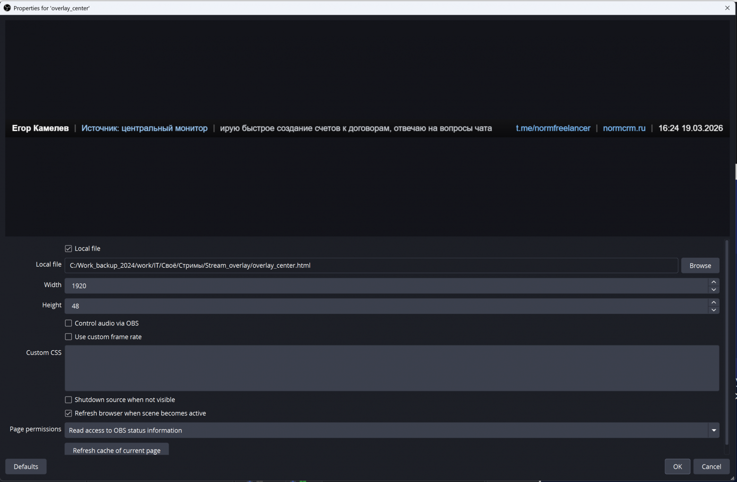Decrease the Height value with down arrow
This screenshot has height=482, width=737.
[713, 310]
